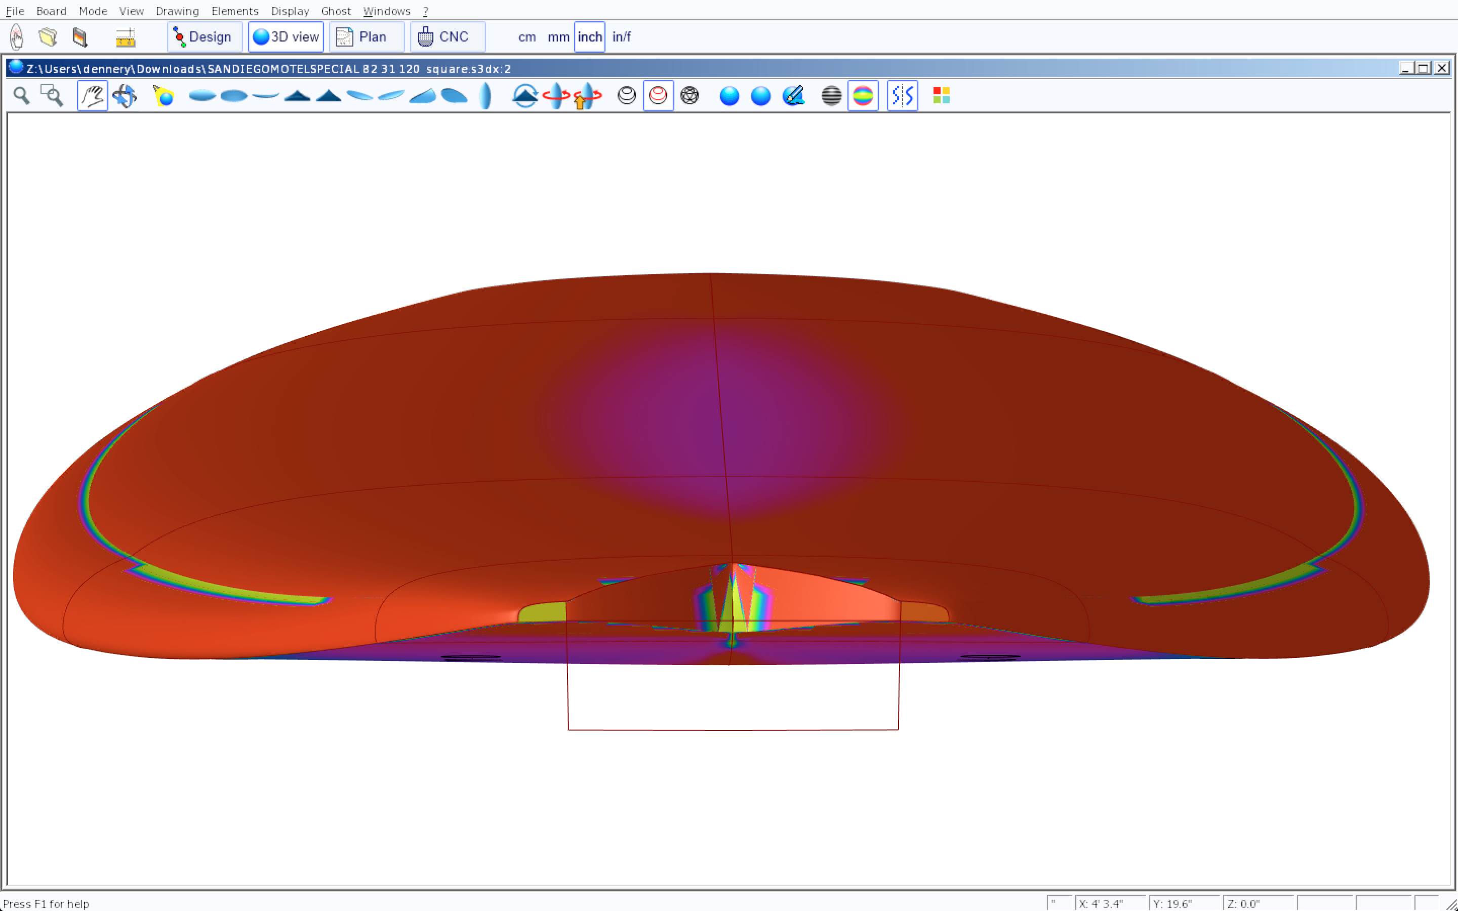Activate the zoom-to-window tool

52,96
